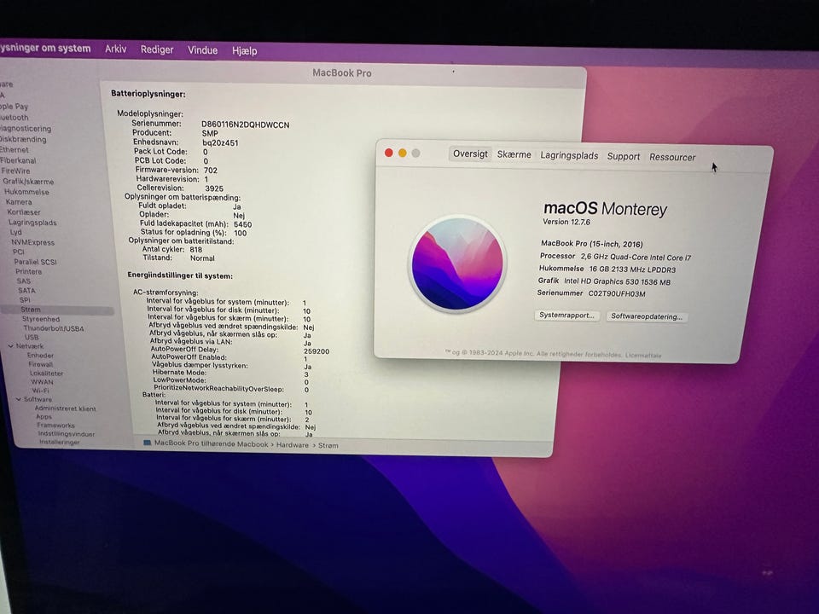Select Enheder under Netværk
The image size is (819, 614).
(x=40, y=355)
